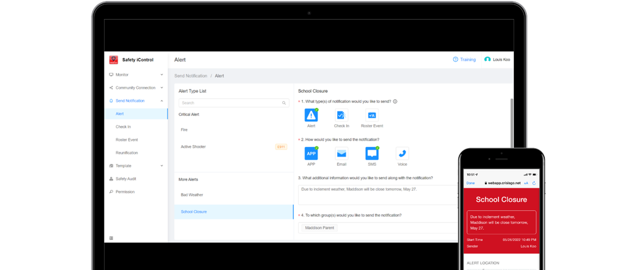Select the Check In notification type icon
The image size is (619, 270).
click(x=341, y=115)
